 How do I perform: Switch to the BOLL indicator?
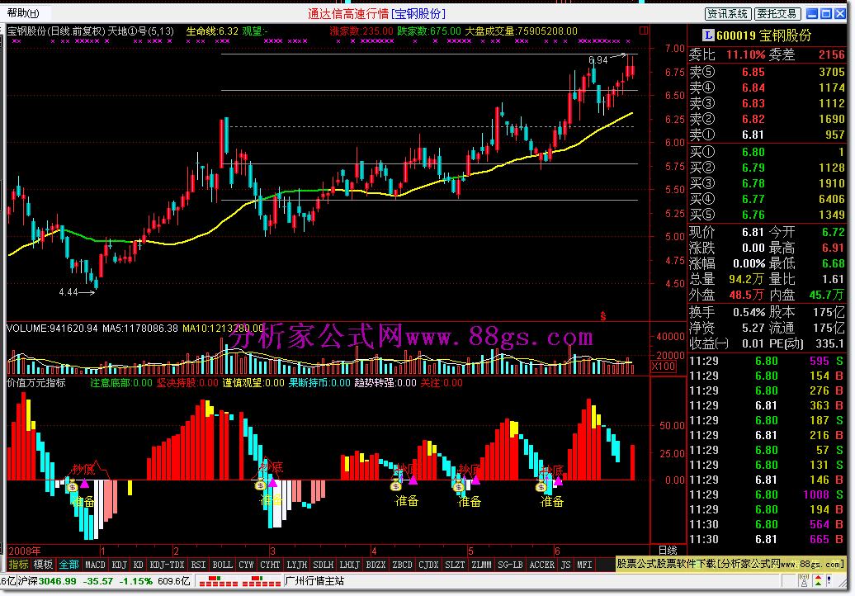pos(222,565)
